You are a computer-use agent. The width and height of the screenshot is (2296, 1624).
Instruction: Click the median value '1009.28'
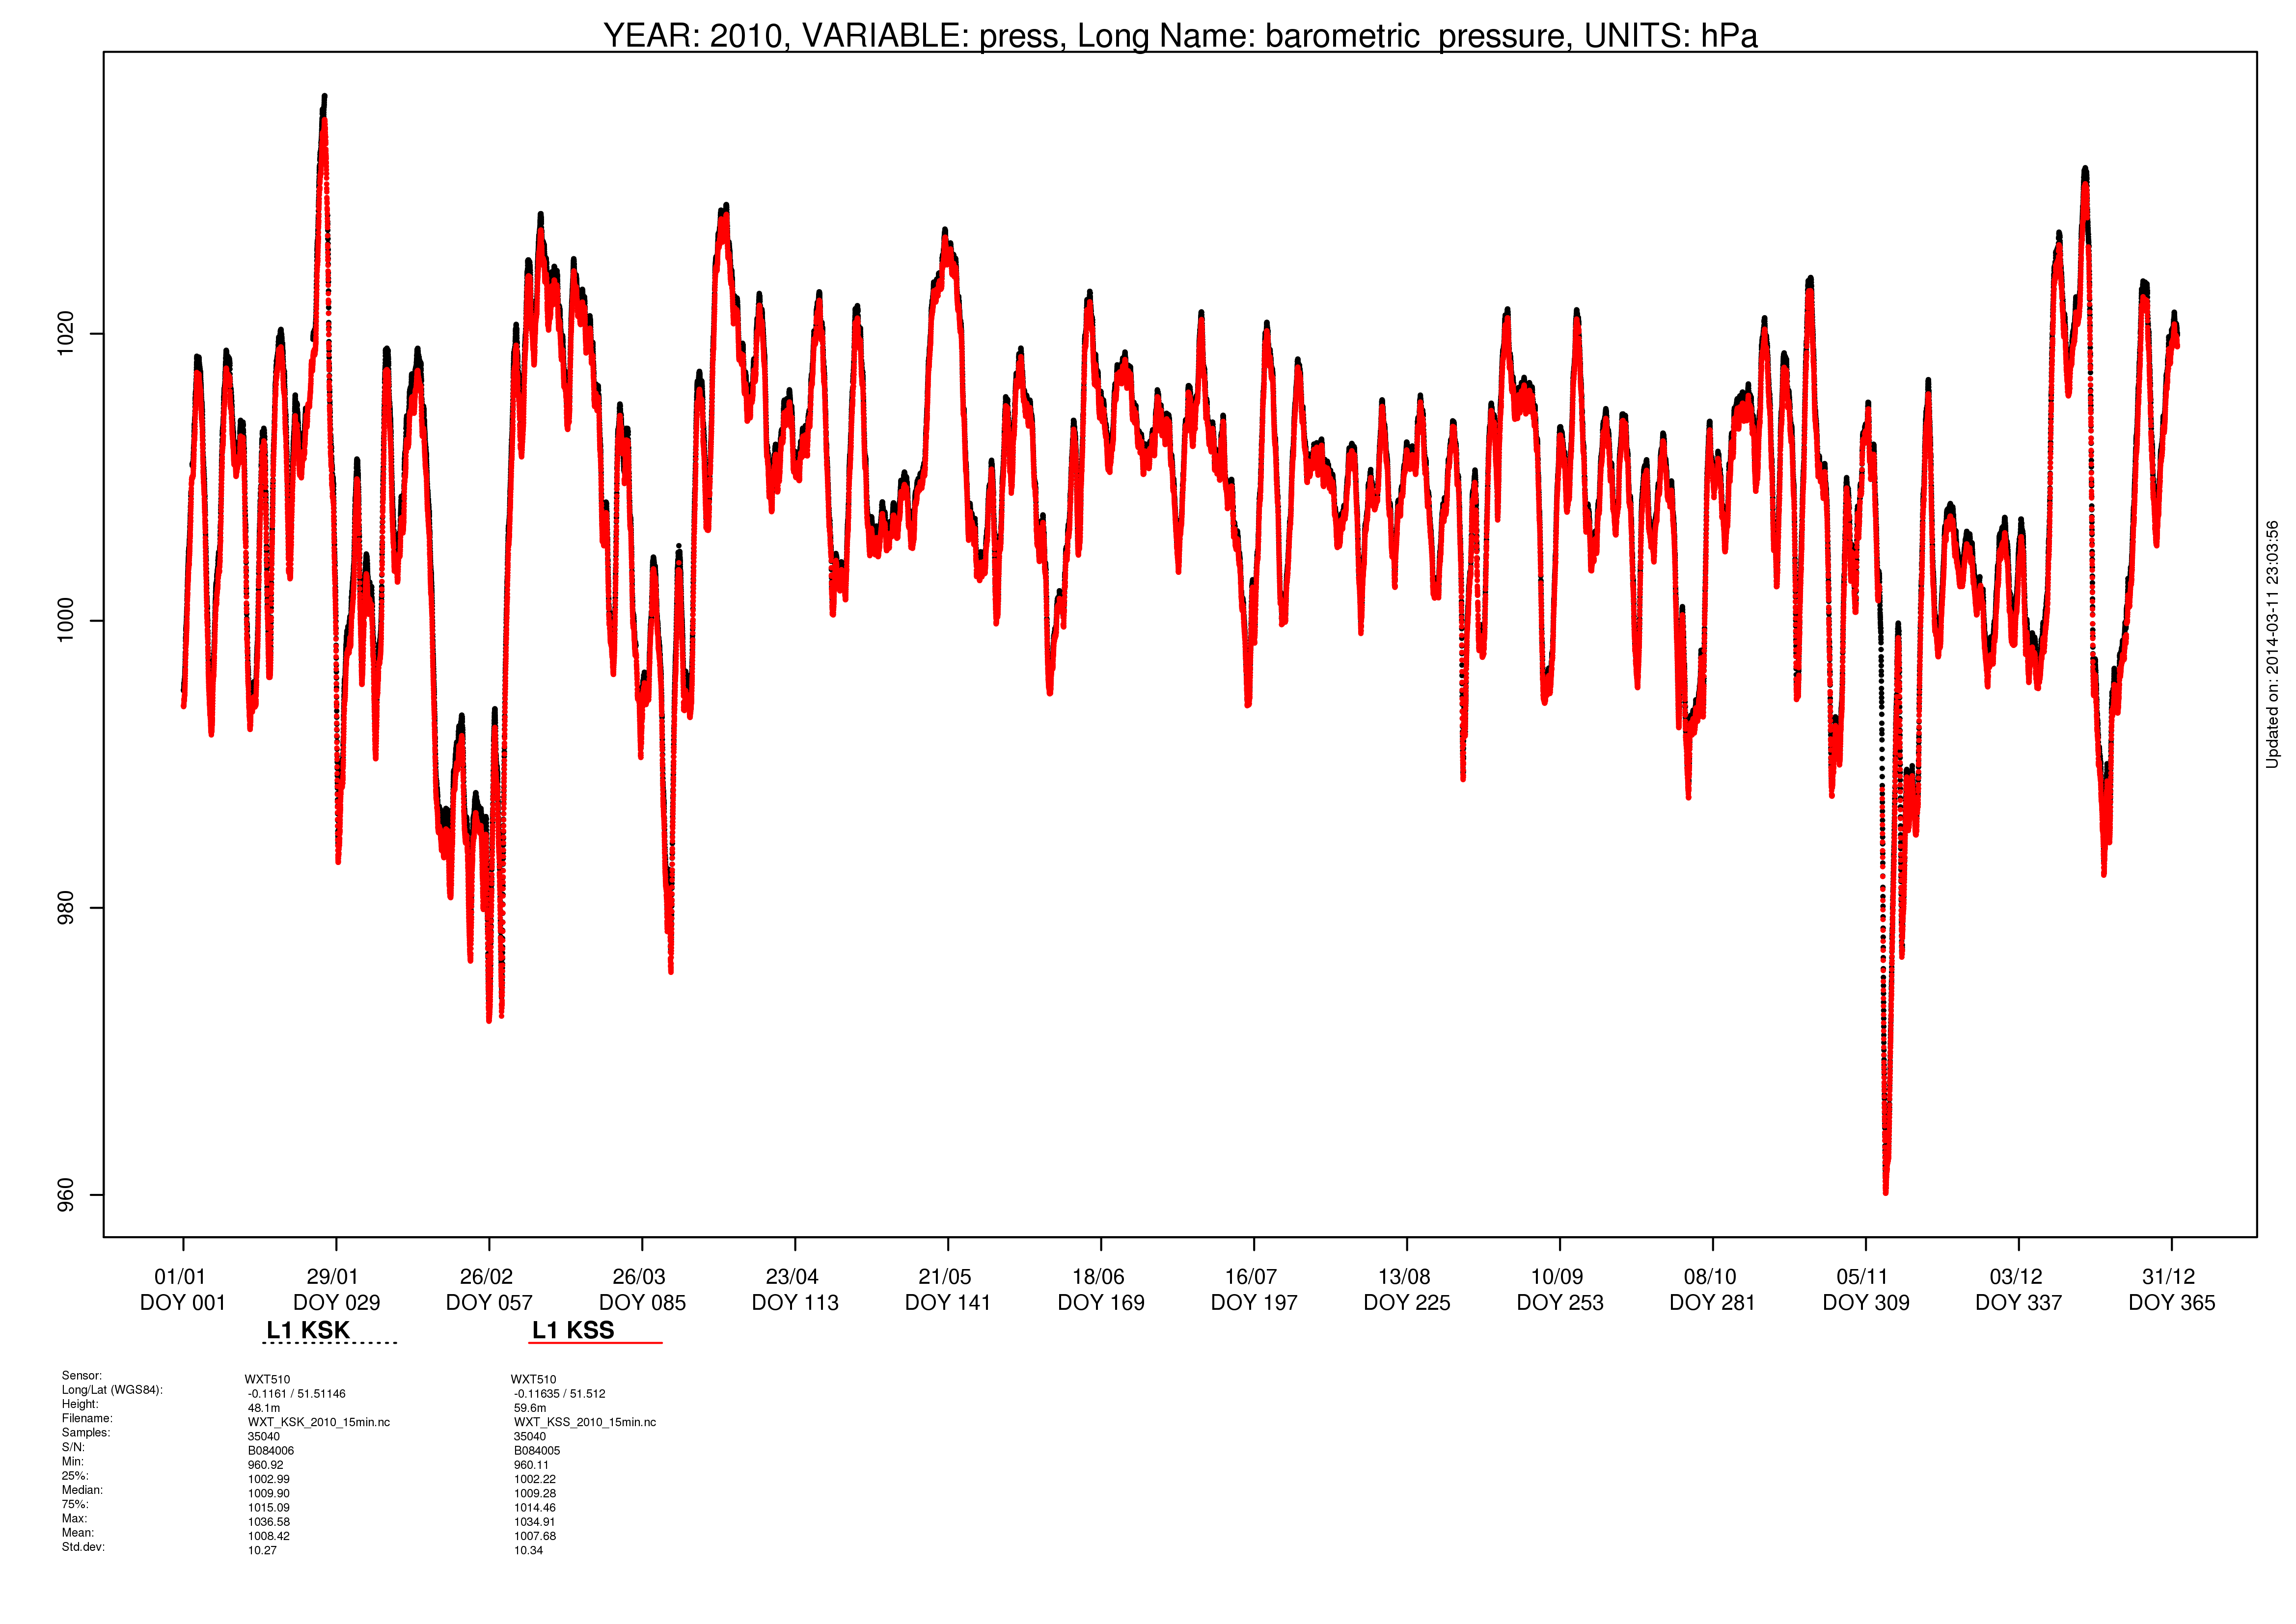(535, 1494)
